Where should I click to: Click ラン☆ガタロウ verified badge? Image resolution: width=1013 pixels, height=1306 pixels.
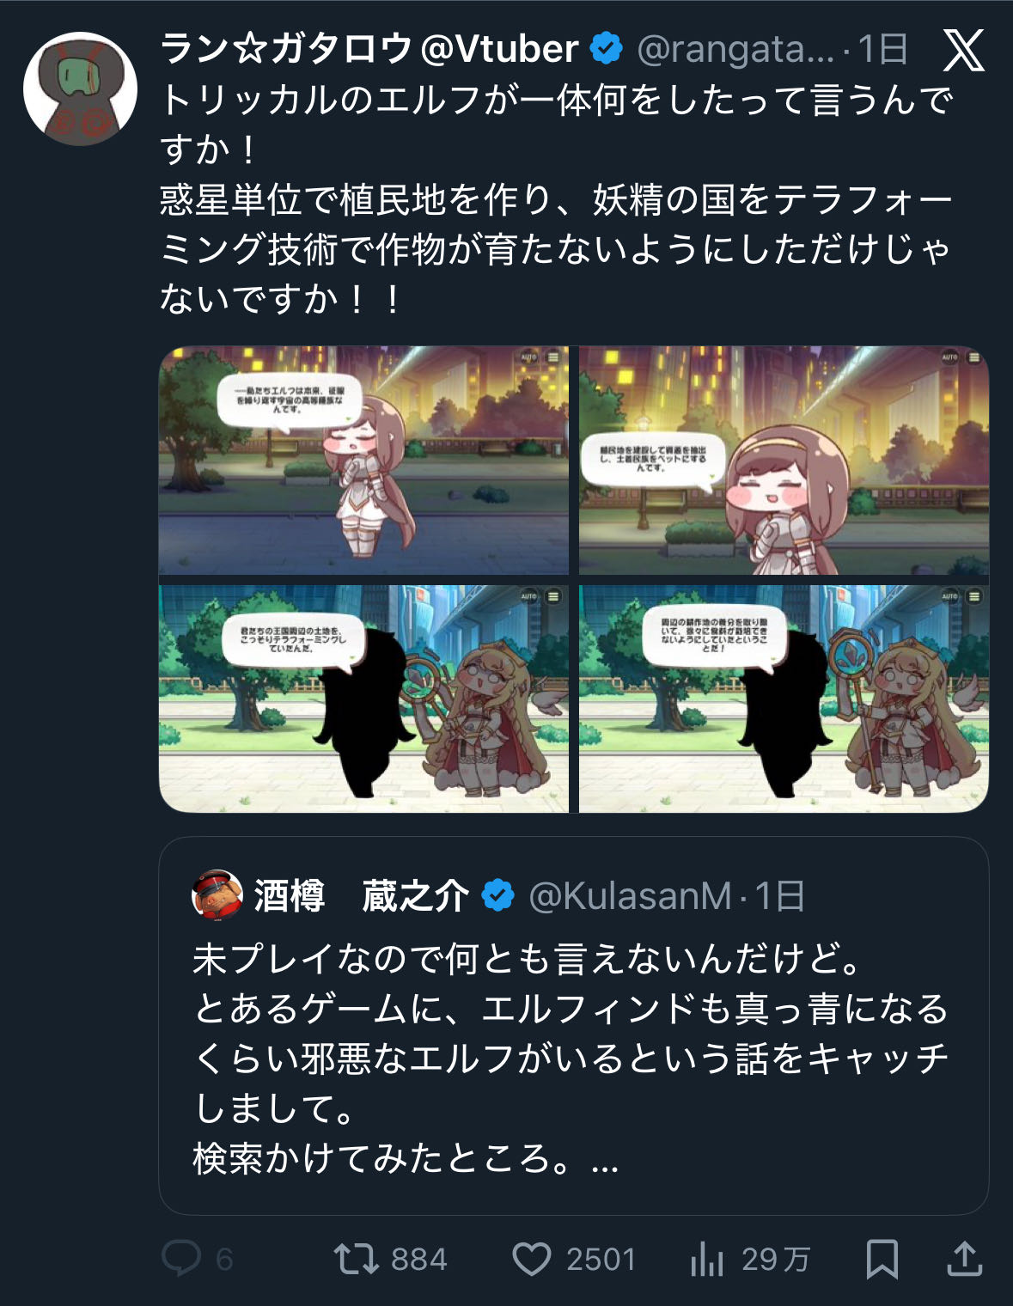coord(607,49)
